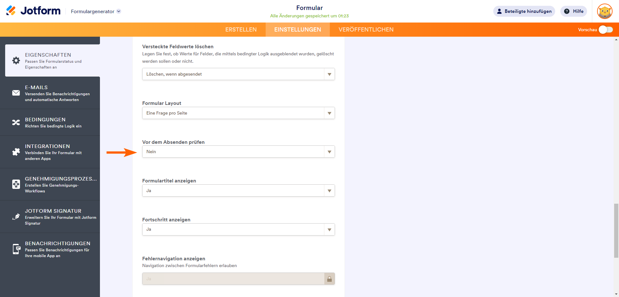Click the Jotform logo icon

[x=11, y=11]
